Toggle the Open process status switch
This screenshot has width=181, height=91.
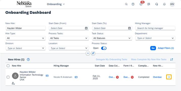pos(104,48)
